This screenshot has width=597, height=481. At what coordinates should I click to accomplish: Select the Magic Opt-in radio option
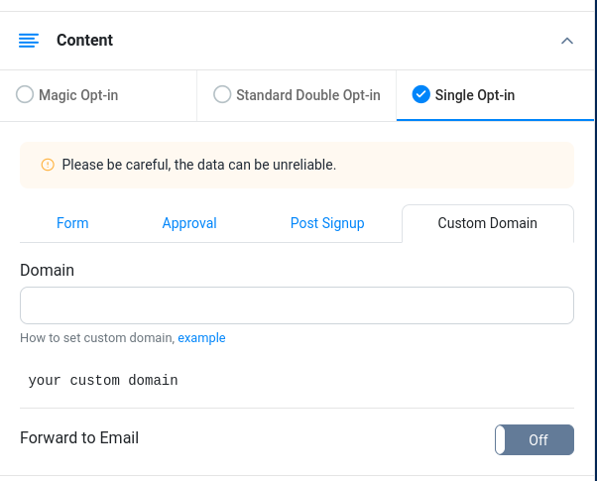click(x=25, y=95)
